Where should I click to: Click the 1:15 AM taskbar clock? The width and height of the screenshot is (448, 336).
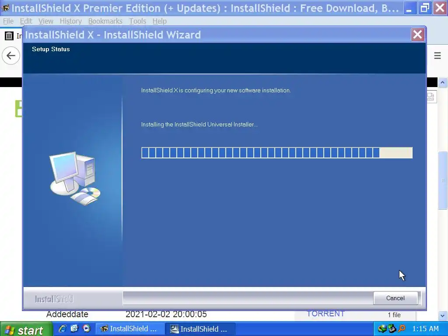tap(425, 329)
